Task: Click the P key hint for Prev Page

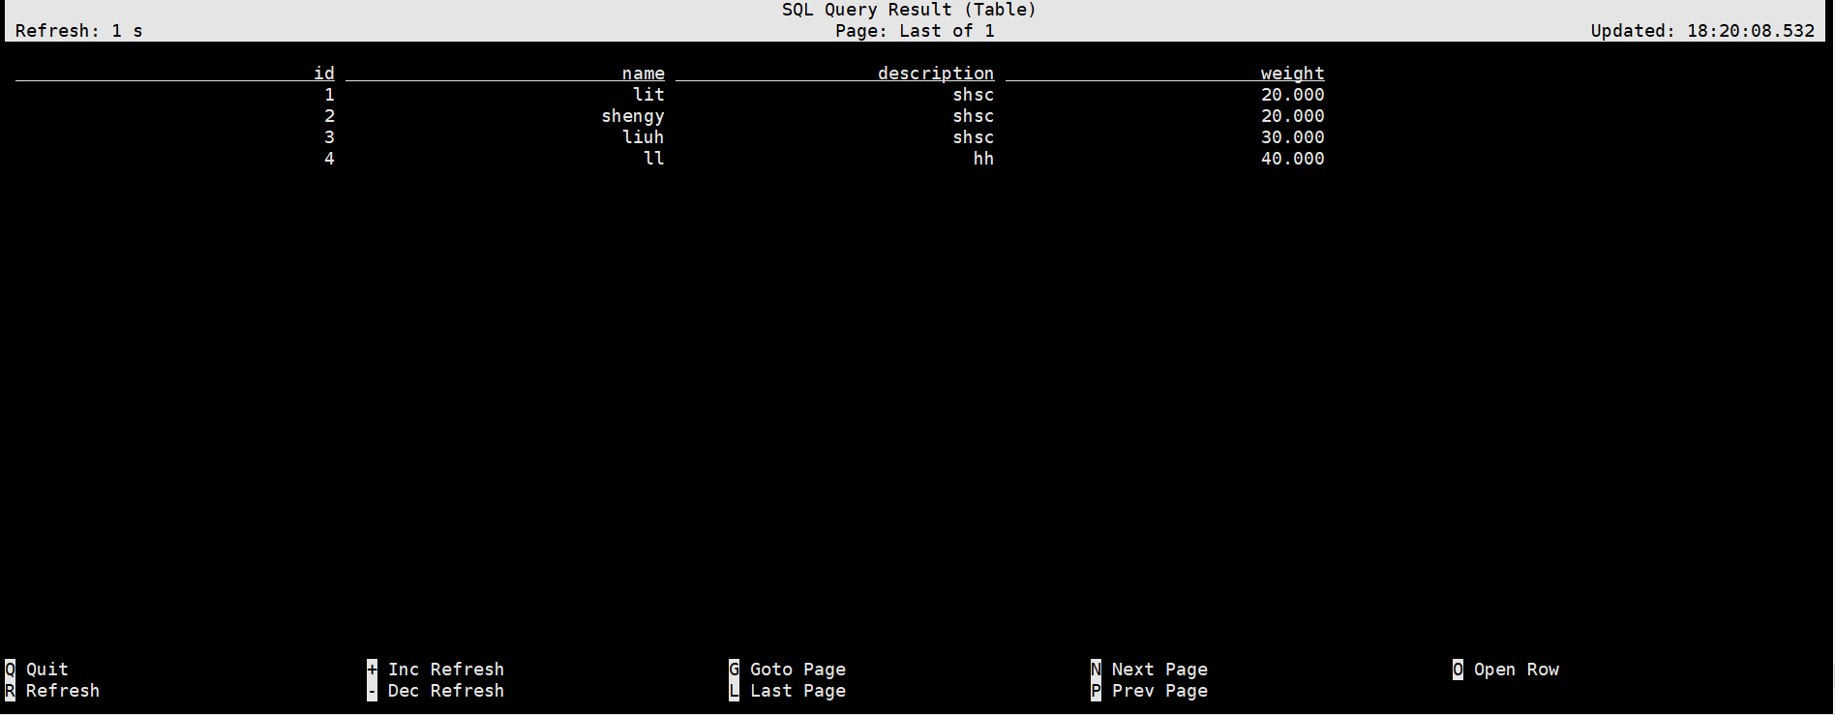Action: pos(1096,691)
